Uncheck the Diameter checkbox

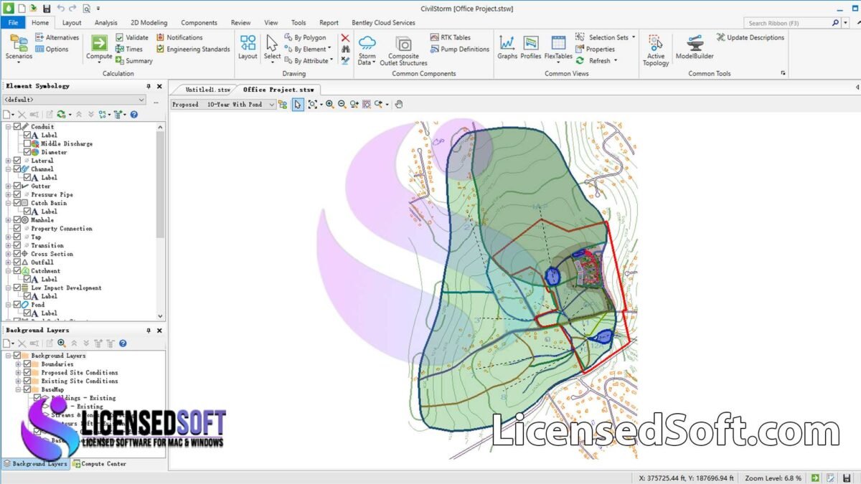tap(27, 152)
